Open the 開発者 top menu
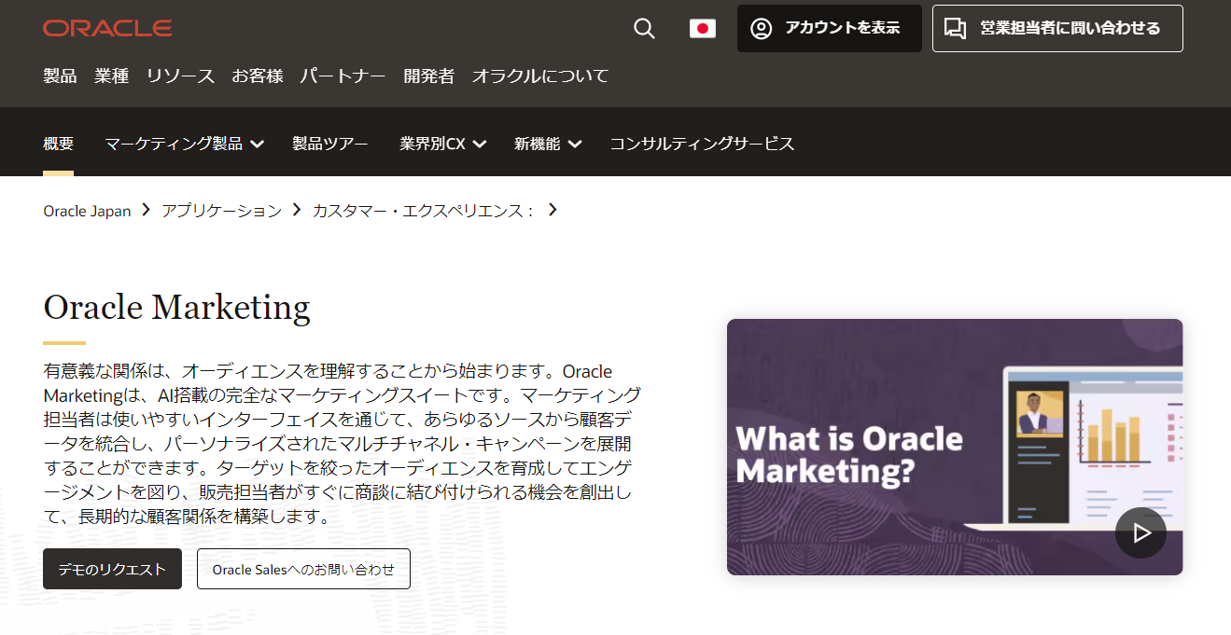The width and height of the screenshot is (1231, 635). point(428,76)
